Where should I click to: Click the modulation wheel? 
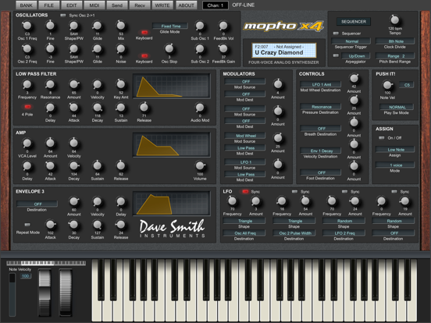click(66, 293)
